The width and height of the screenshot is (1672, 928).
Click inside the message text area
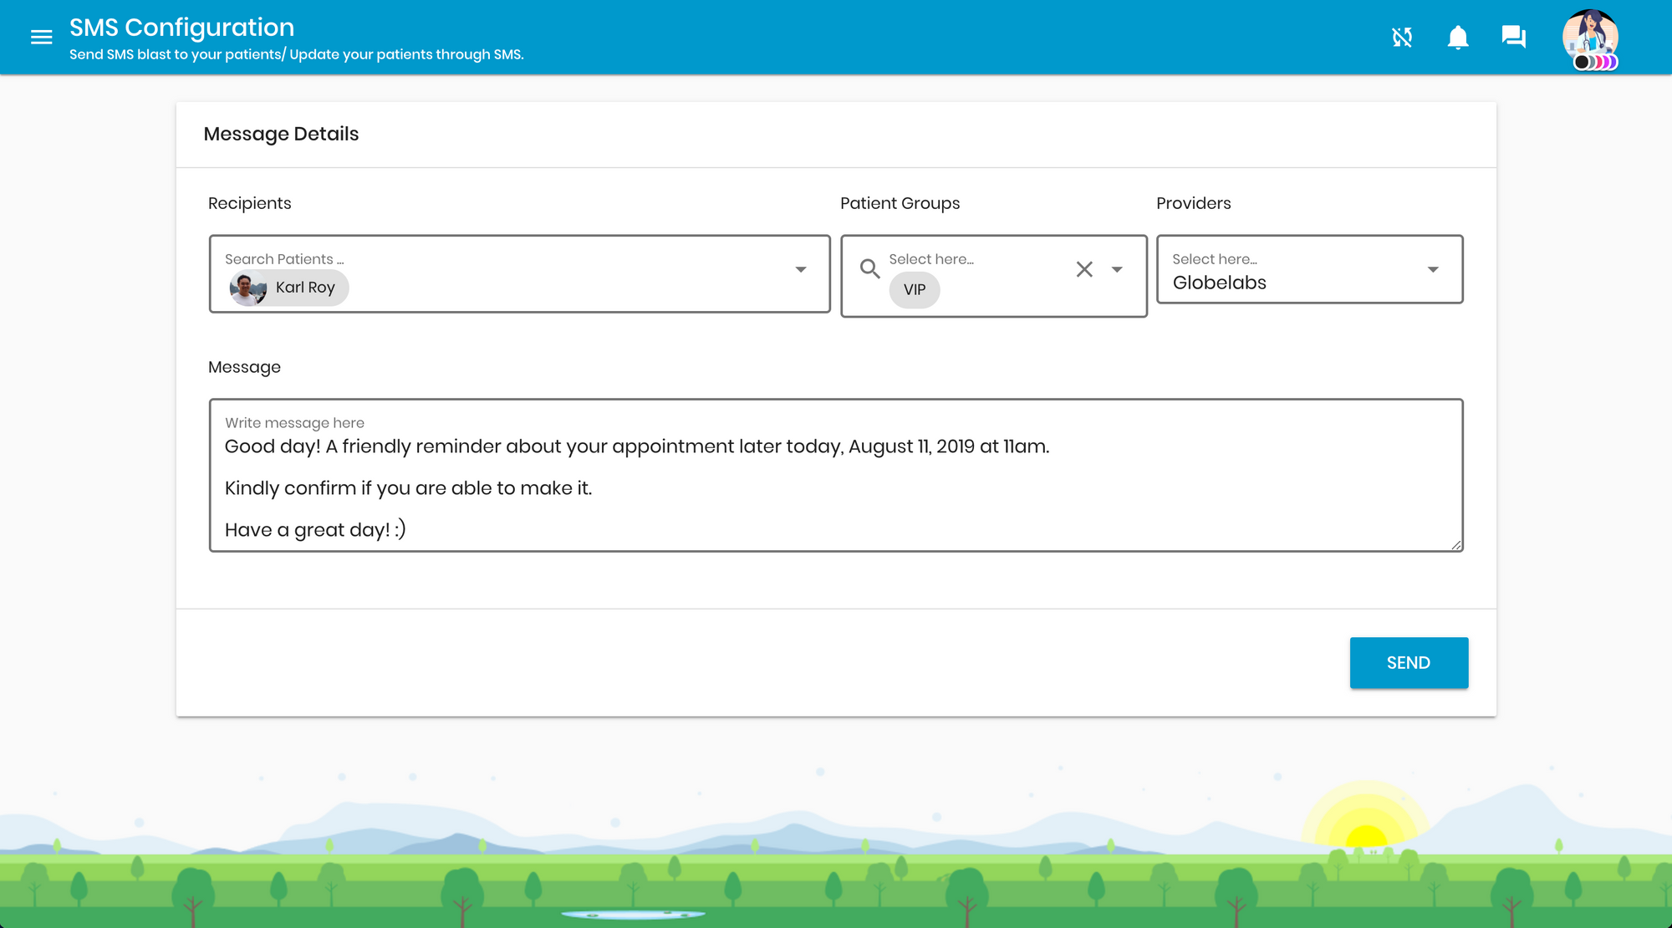point(836,475)
